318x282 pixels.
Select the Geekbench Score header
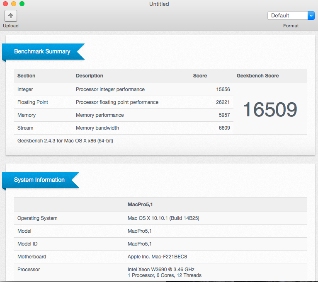pyautogui.click(x=257, y=76)
